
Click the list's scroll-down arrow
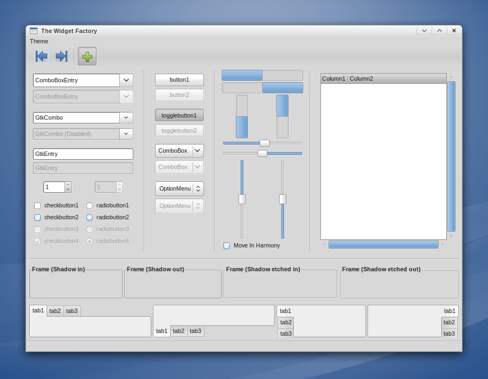coord(451,236)
